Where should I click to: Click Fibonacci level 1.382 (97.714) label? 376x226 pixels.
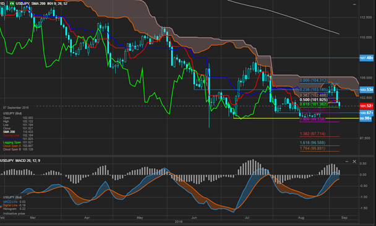pyautogui.click(x=313, y=134)
